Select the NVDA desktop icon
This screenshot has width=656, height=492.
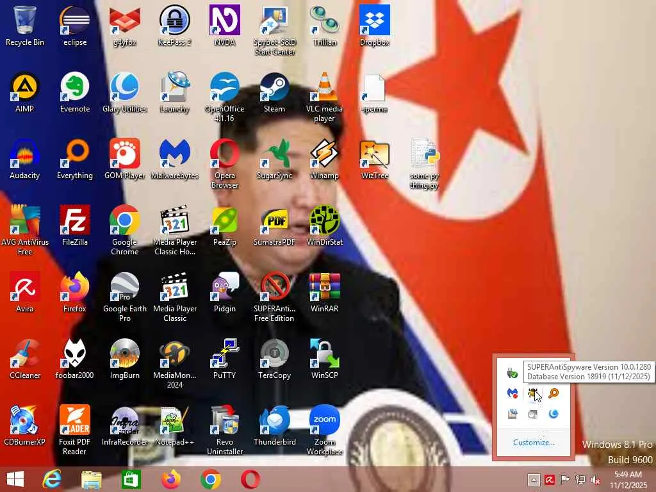[x=225, y=25]
